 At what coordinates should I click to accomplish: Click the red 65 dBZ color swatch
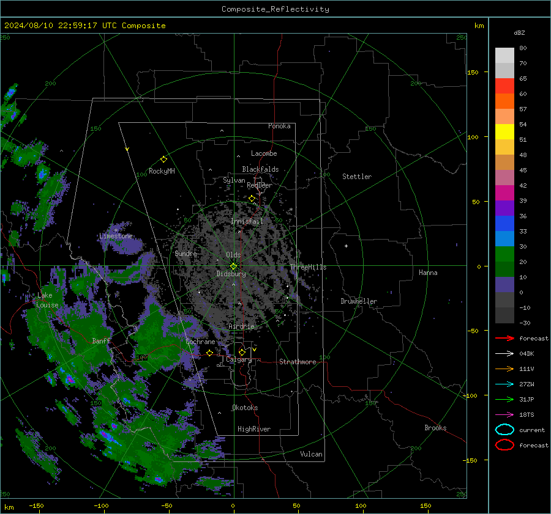(504, 86)
